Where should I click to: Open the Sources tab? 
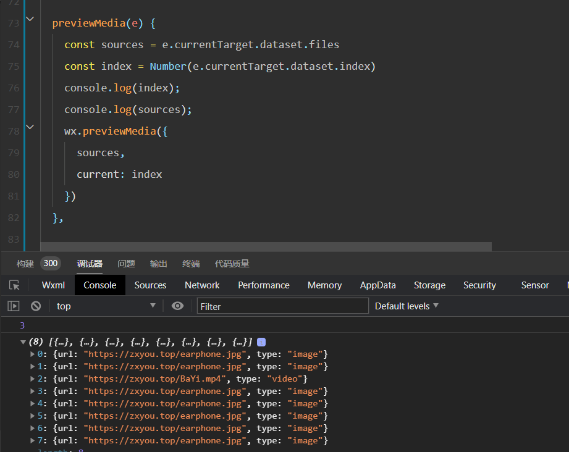tap(150, 285)
